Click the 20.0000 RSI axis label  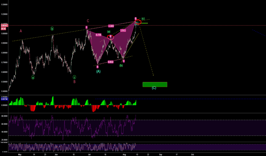click(4, 140)
